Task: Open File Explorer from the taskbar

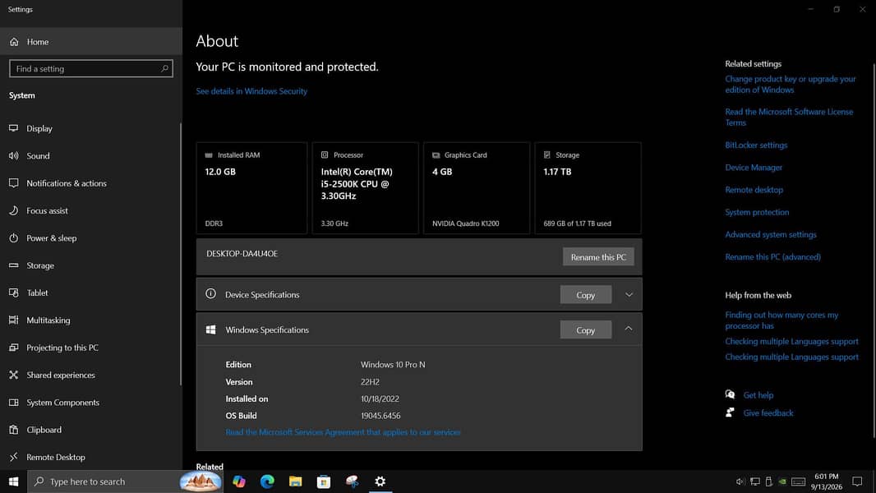Action: pos(296,481)
